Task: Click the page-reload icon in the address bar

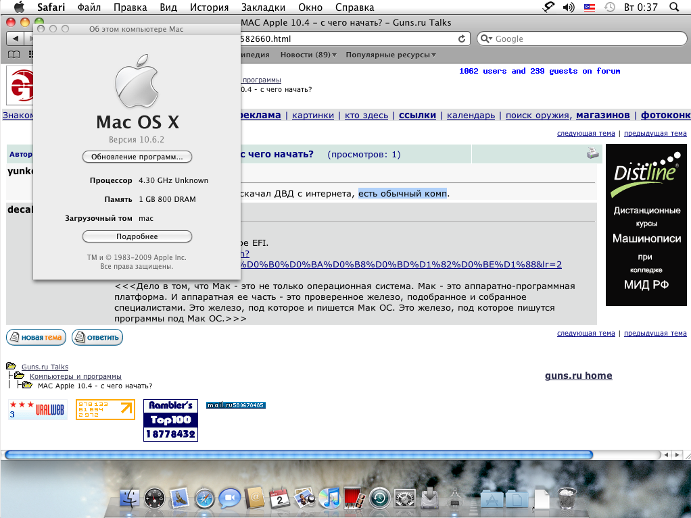Action: [463, 38]
